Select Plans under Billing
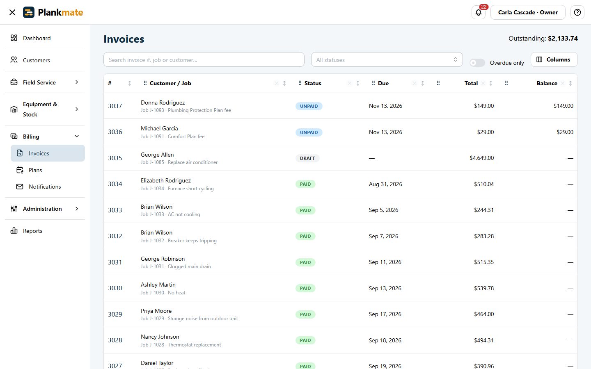The height and width of the screenshot is (369, 591). (48, 170)
